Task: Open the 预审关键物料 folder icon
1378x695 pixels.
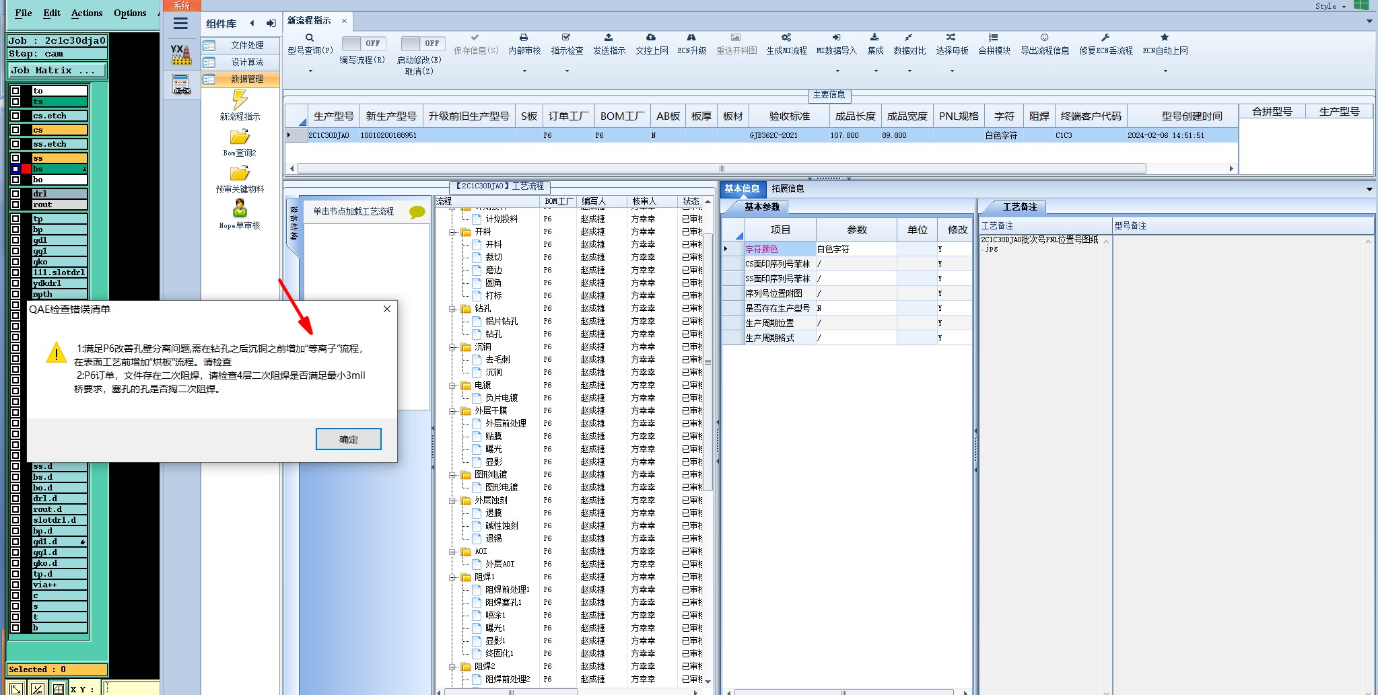Action: point(240,174)
